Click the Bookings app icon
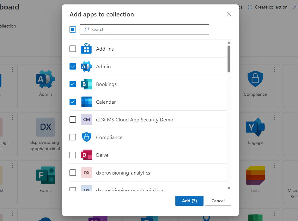Viewport: 298px width, 221px height. point(87,84)
